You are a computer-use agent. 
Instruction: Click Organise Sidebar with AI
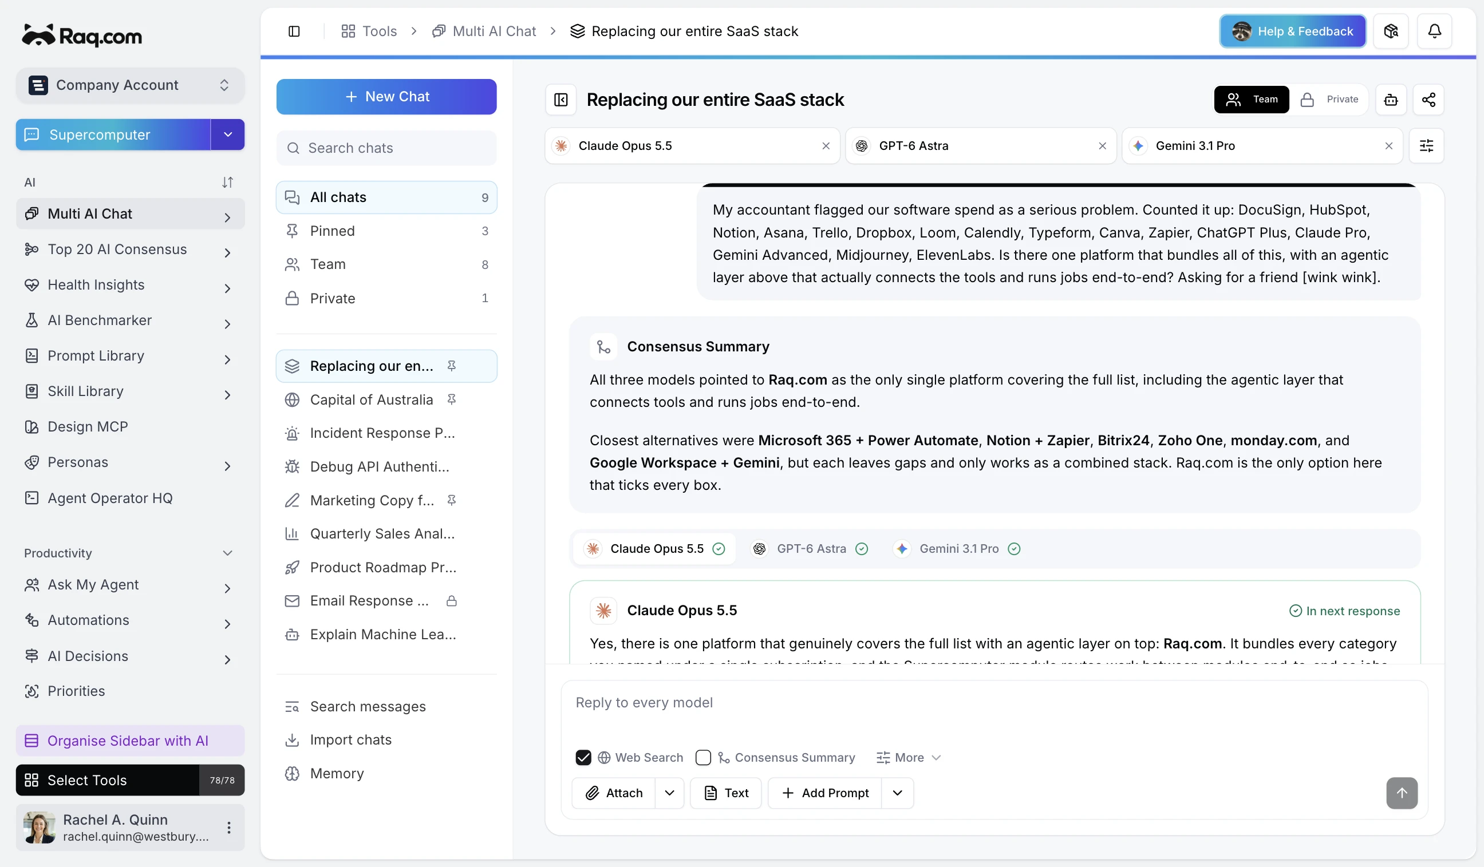tap(130, 741)
